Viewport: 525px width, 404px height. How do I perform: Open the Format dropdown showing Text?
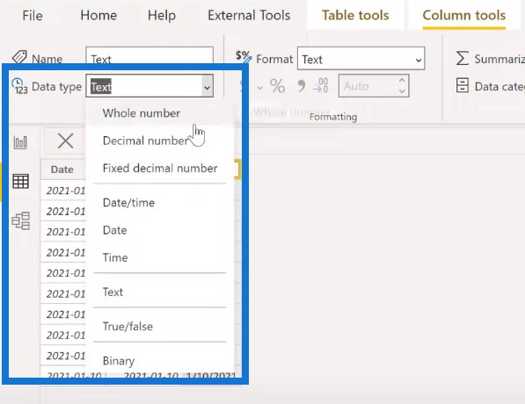[361, 59]
